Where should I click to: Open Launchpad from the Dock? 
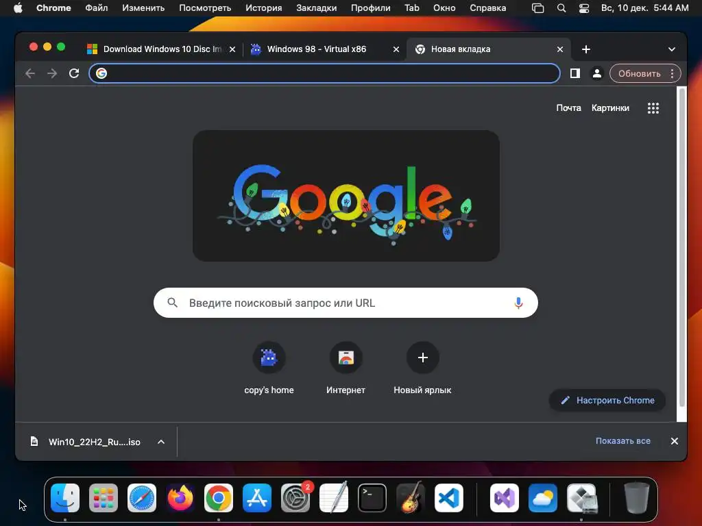pos(104,498)
